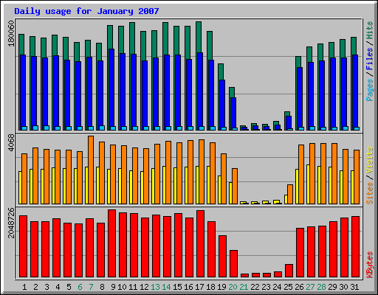Click the green hits bar for day 17
Screen dimensions: 378x295
(199, 37)
